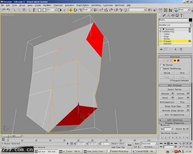Enable the Ignore Backfacing checkbox
193x154 pixels.
161,68
